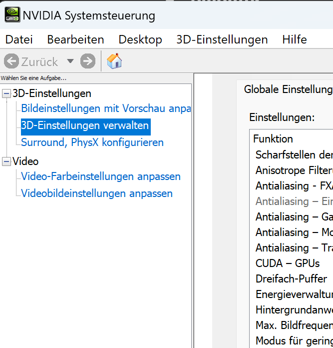Open Videobildeinstellungen anpassen
The width and height of the screenshot is (333, 348).
tap(97, 193)
